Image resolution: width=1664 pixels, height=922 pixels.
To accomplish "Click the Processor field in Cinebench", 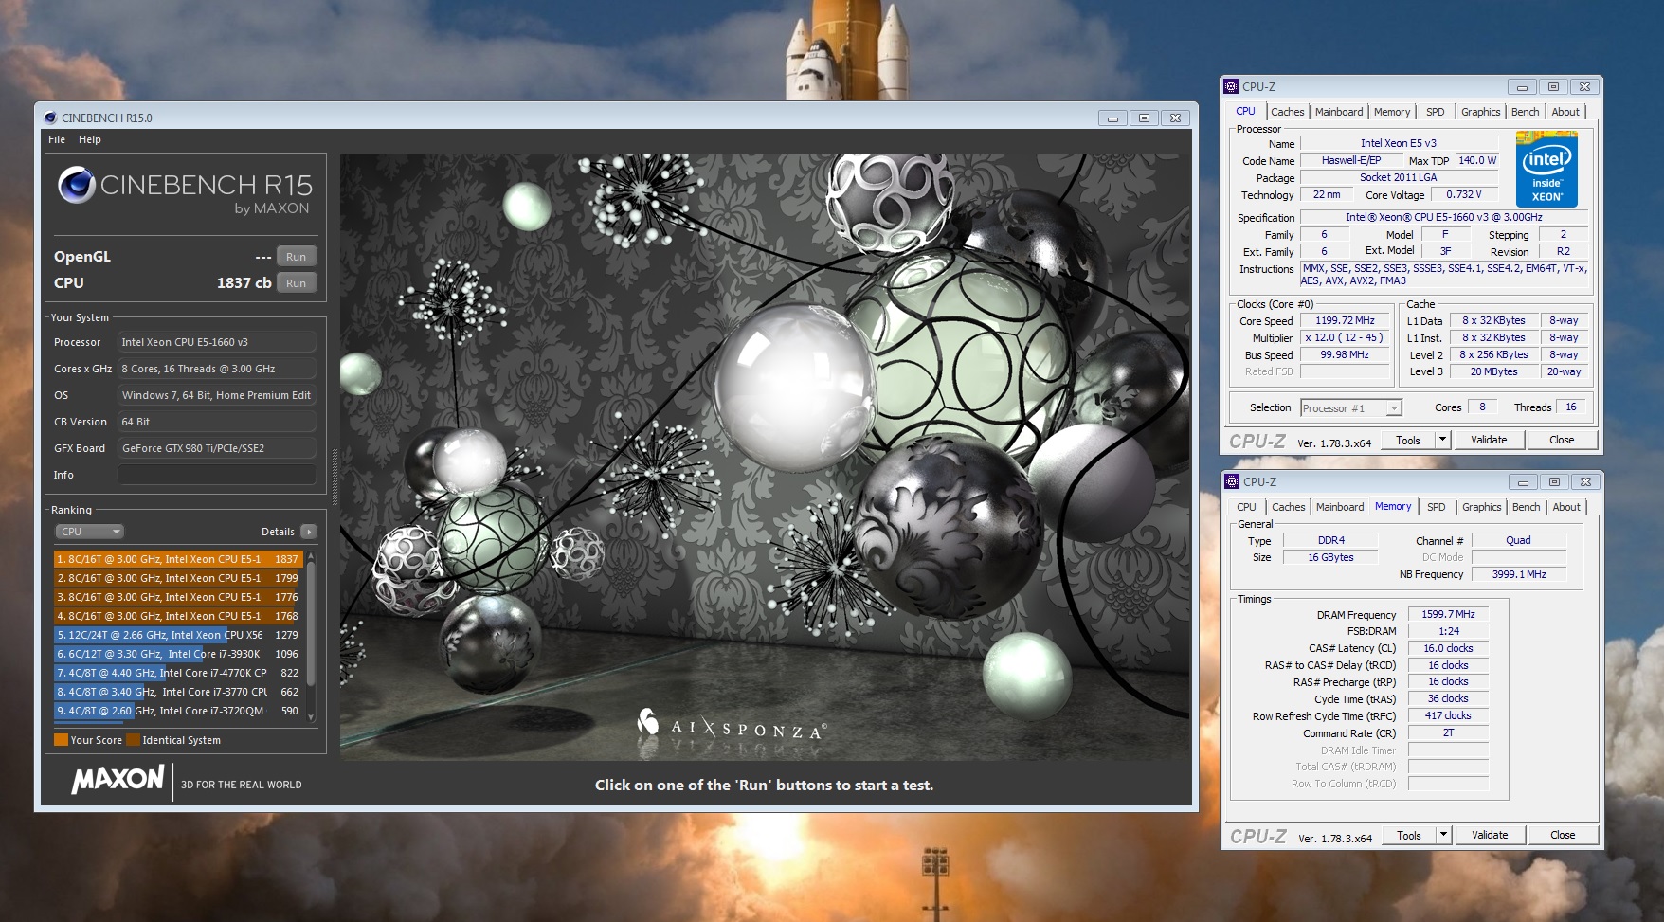I will [x=217, y=342].
